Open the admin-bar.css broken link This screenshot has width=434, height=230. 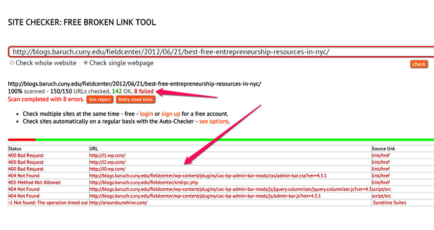[x=208, y=176]
